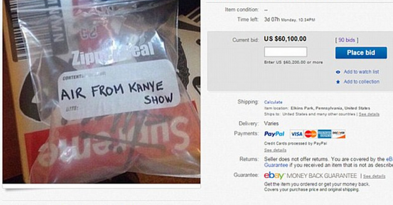Image resolution: width=393 pixels, height=205 pixels.
Task: Click the PayPal logo in Payments
Action: (x=274, y=134)
